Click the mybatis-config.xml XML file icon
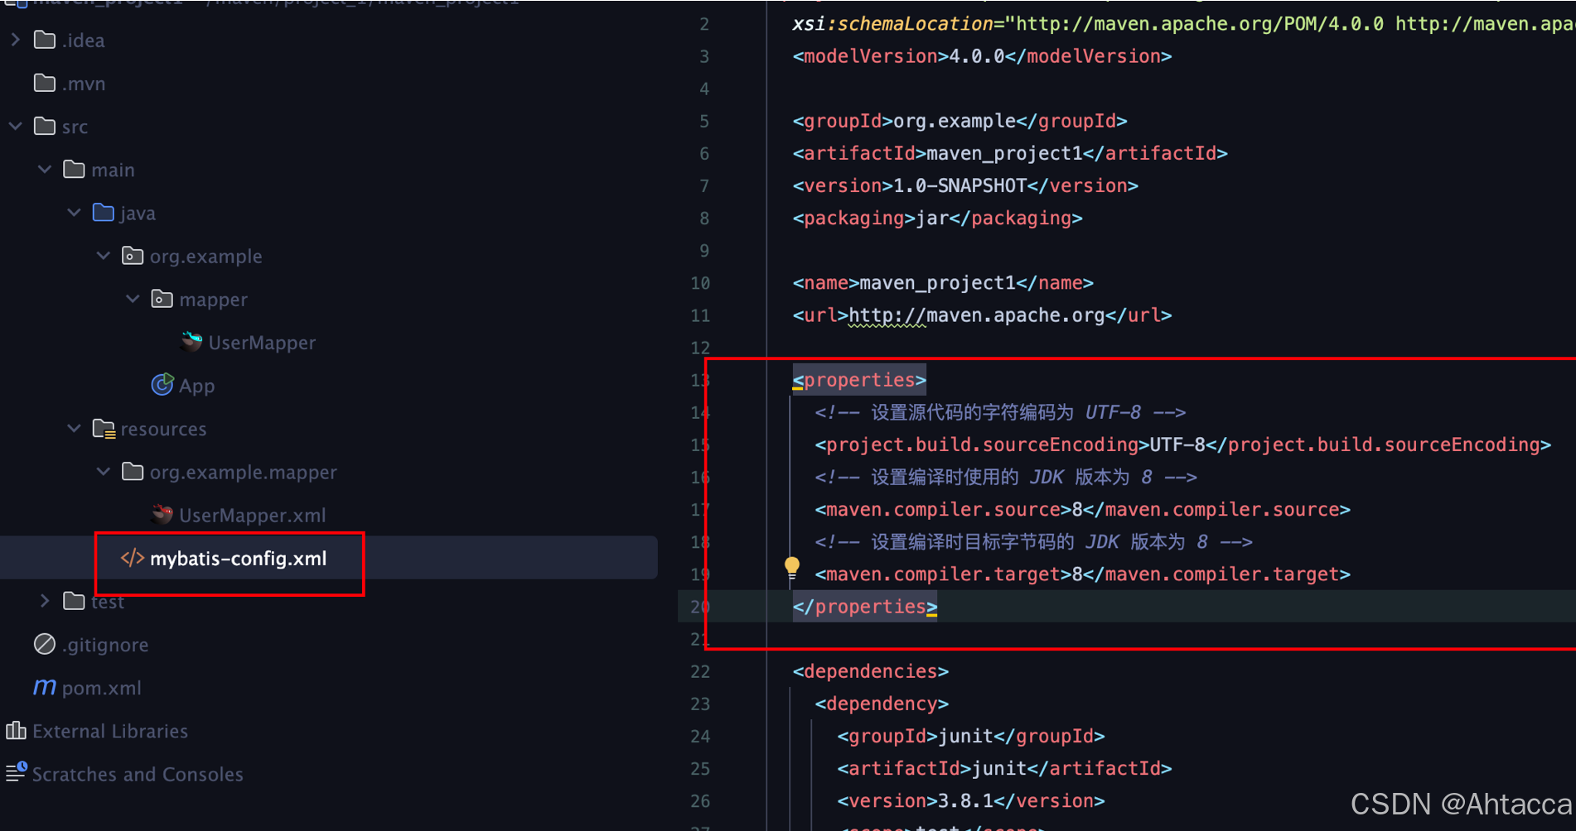 (133, 558)
